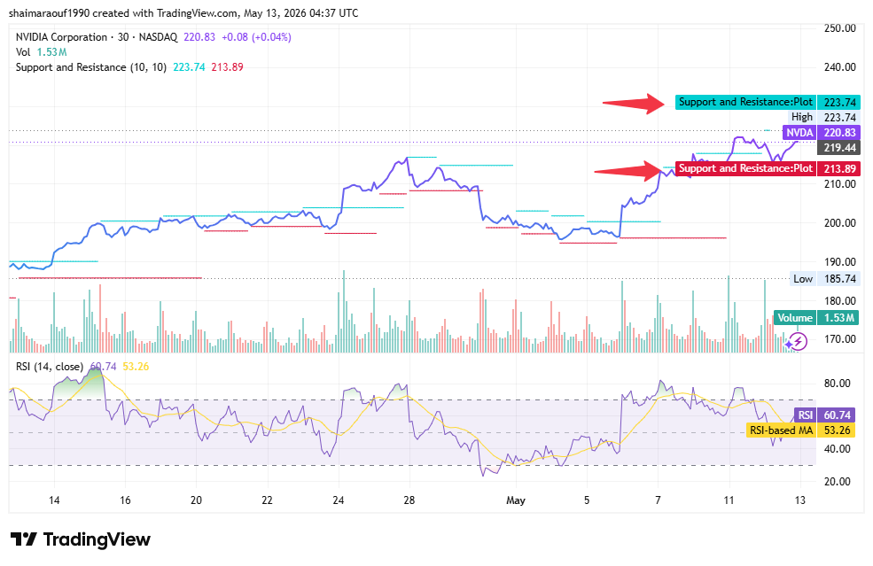Click the Low 185.74 price label
The height and width of the screenshot is (566, 873).
click(x=825, y=279)
